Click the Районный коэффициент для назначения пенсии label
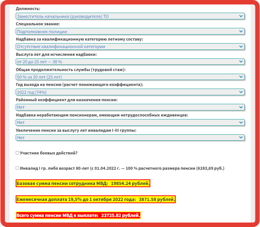 click(67, 100)
